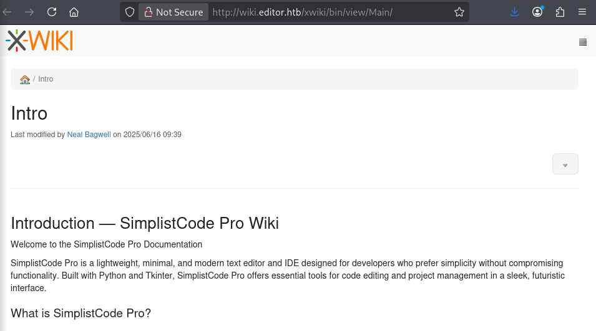This screenshot has height=331, width=596.
Task: Open the Neal Bagwell profile link
Action: click(89, 134)
